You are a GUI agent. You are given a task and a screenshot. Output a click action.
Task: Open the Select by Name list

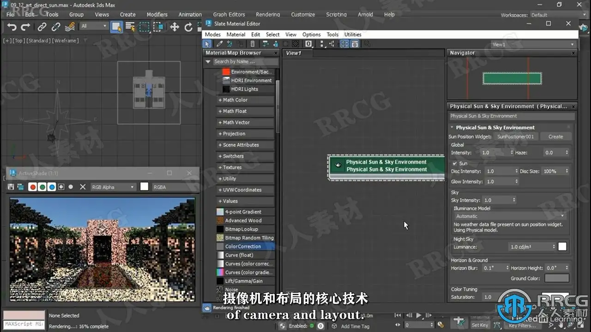coord(130,27)
